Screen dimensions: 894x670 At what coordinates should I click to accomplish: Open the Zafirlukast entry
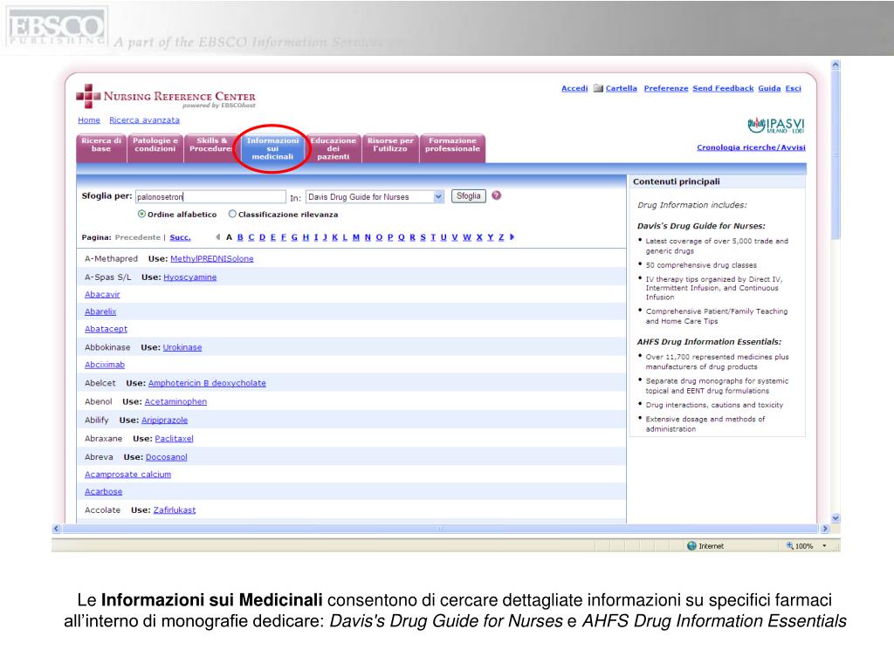pyautogui.click(x=175, y=510)
